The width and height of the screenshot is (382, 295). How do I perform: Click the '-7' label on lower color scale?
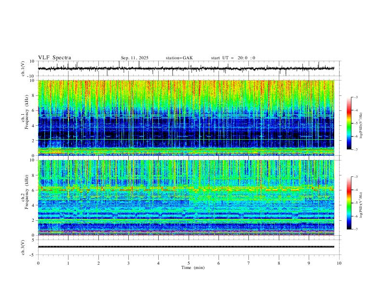click(355, 229)
